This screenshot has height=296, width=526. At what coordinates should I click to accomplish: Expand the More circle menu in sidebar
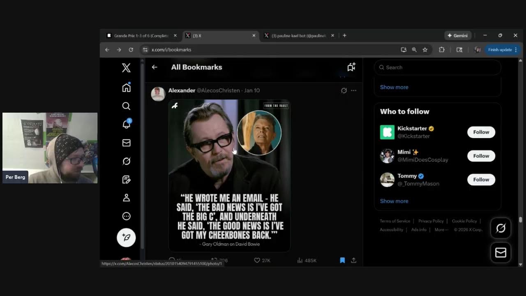(126, 216)
